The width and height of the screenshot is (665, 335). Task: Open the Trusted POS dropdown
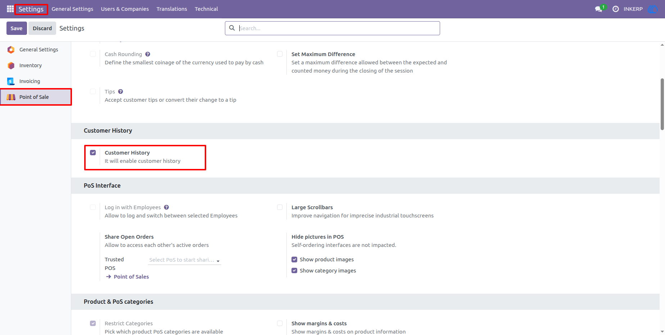pyautogui.click(x=184, y=260)
